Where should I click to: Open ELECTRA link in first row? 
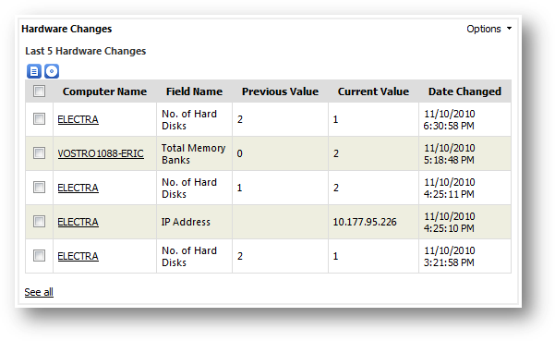click(78, 119)
